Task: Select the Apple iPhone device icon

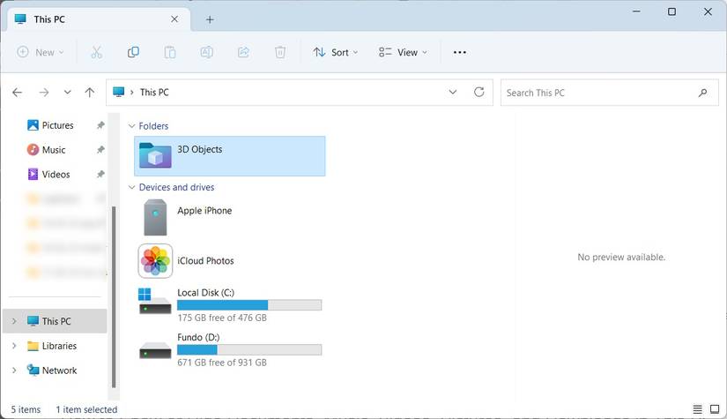Action: point(155,218)
